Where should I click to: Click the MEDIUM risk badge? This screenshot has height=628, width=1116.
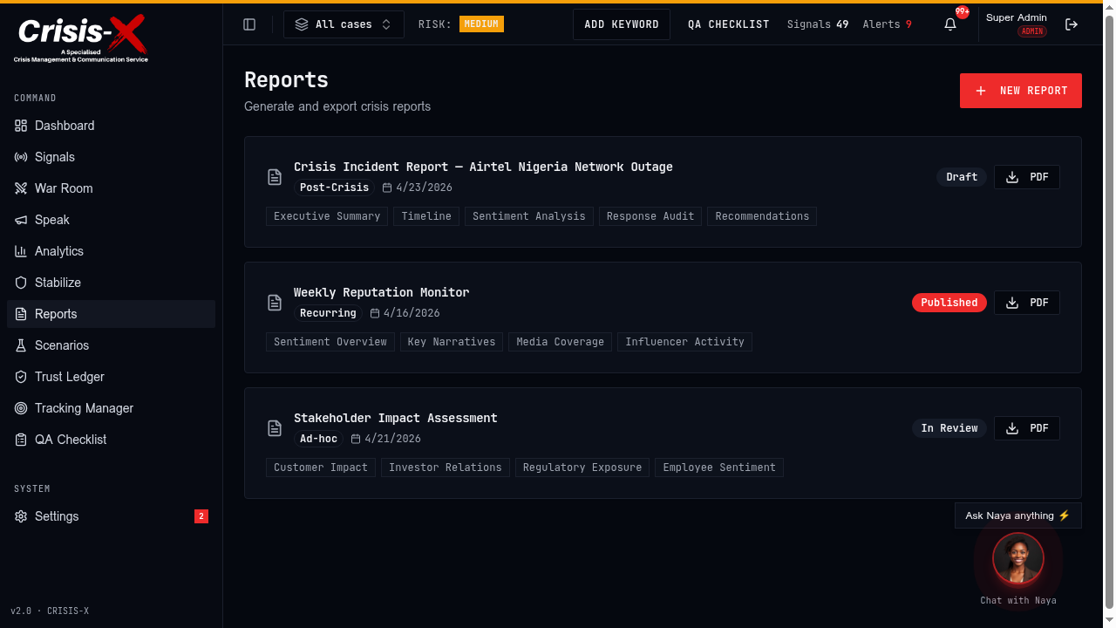pos(481,24)
